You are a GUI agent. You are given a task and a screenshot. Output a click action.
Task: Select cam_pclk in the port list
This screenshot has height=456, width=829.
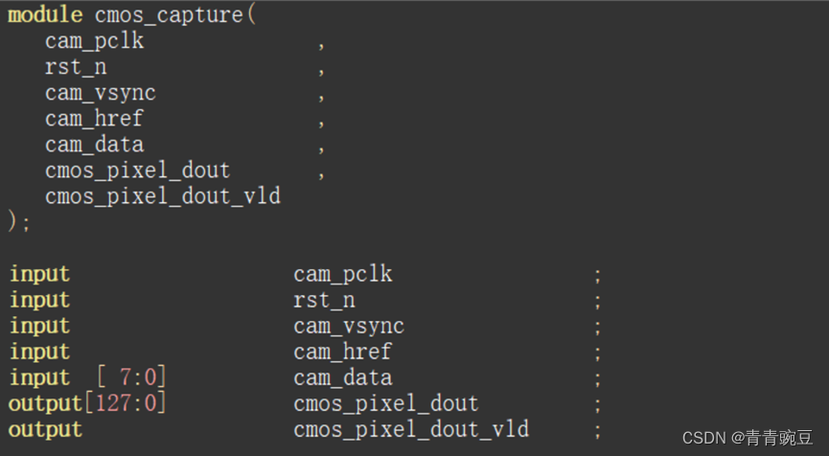94,41
